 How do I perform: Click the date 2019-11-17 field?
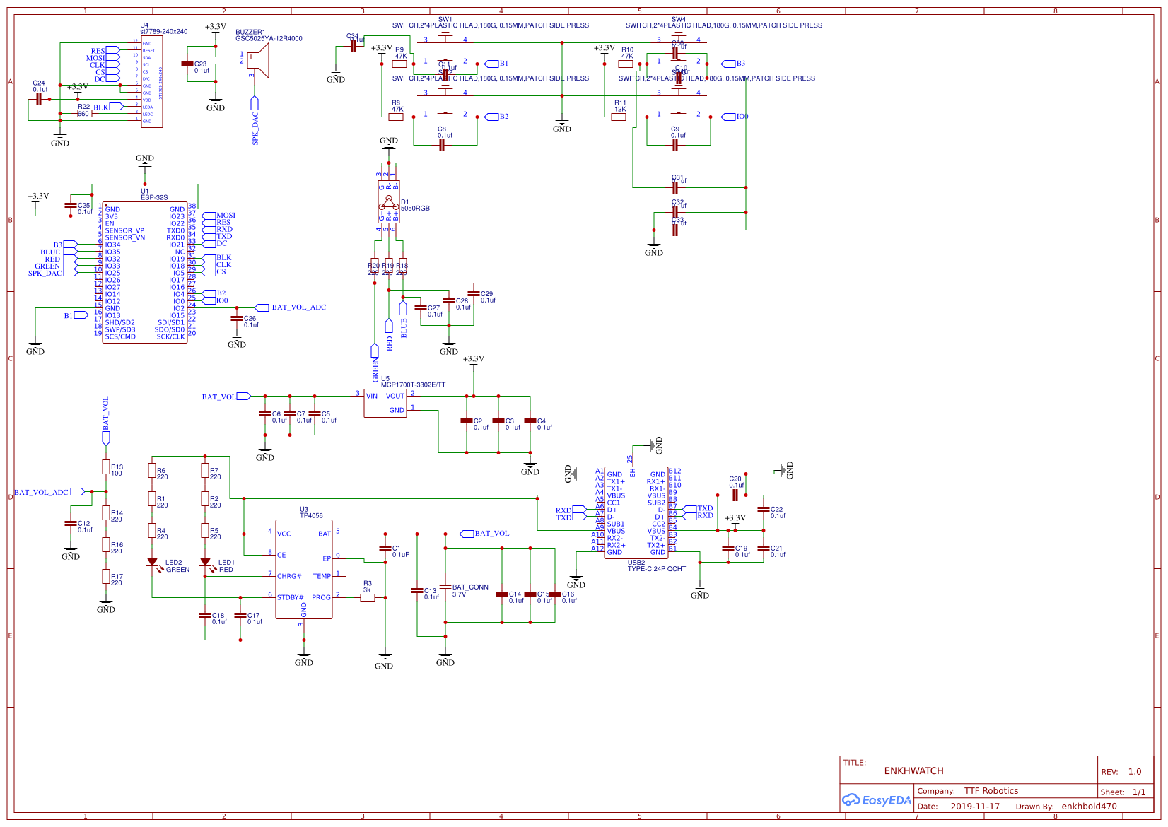click(x=975, y=807)
